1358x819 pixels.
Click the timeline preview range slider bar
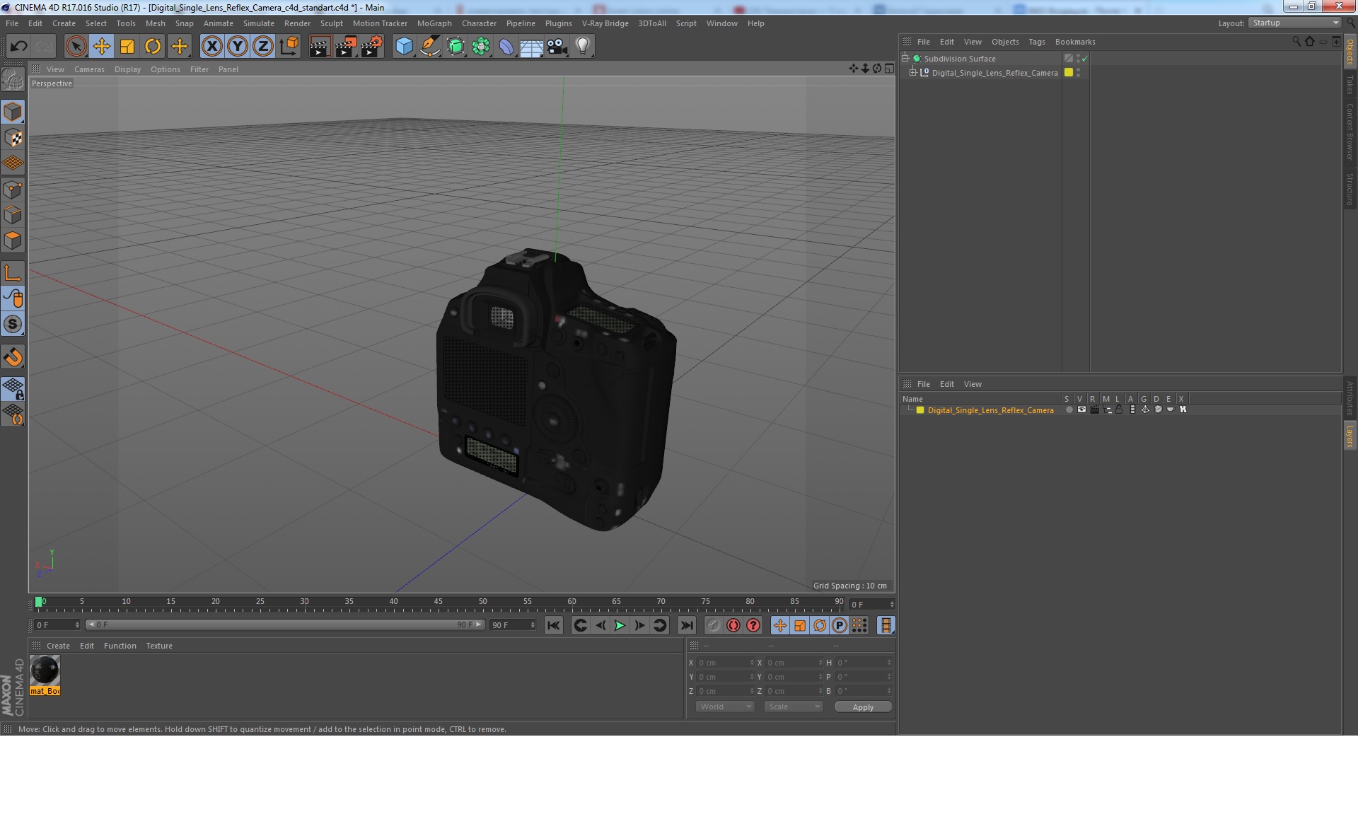(x=285, y=625)
